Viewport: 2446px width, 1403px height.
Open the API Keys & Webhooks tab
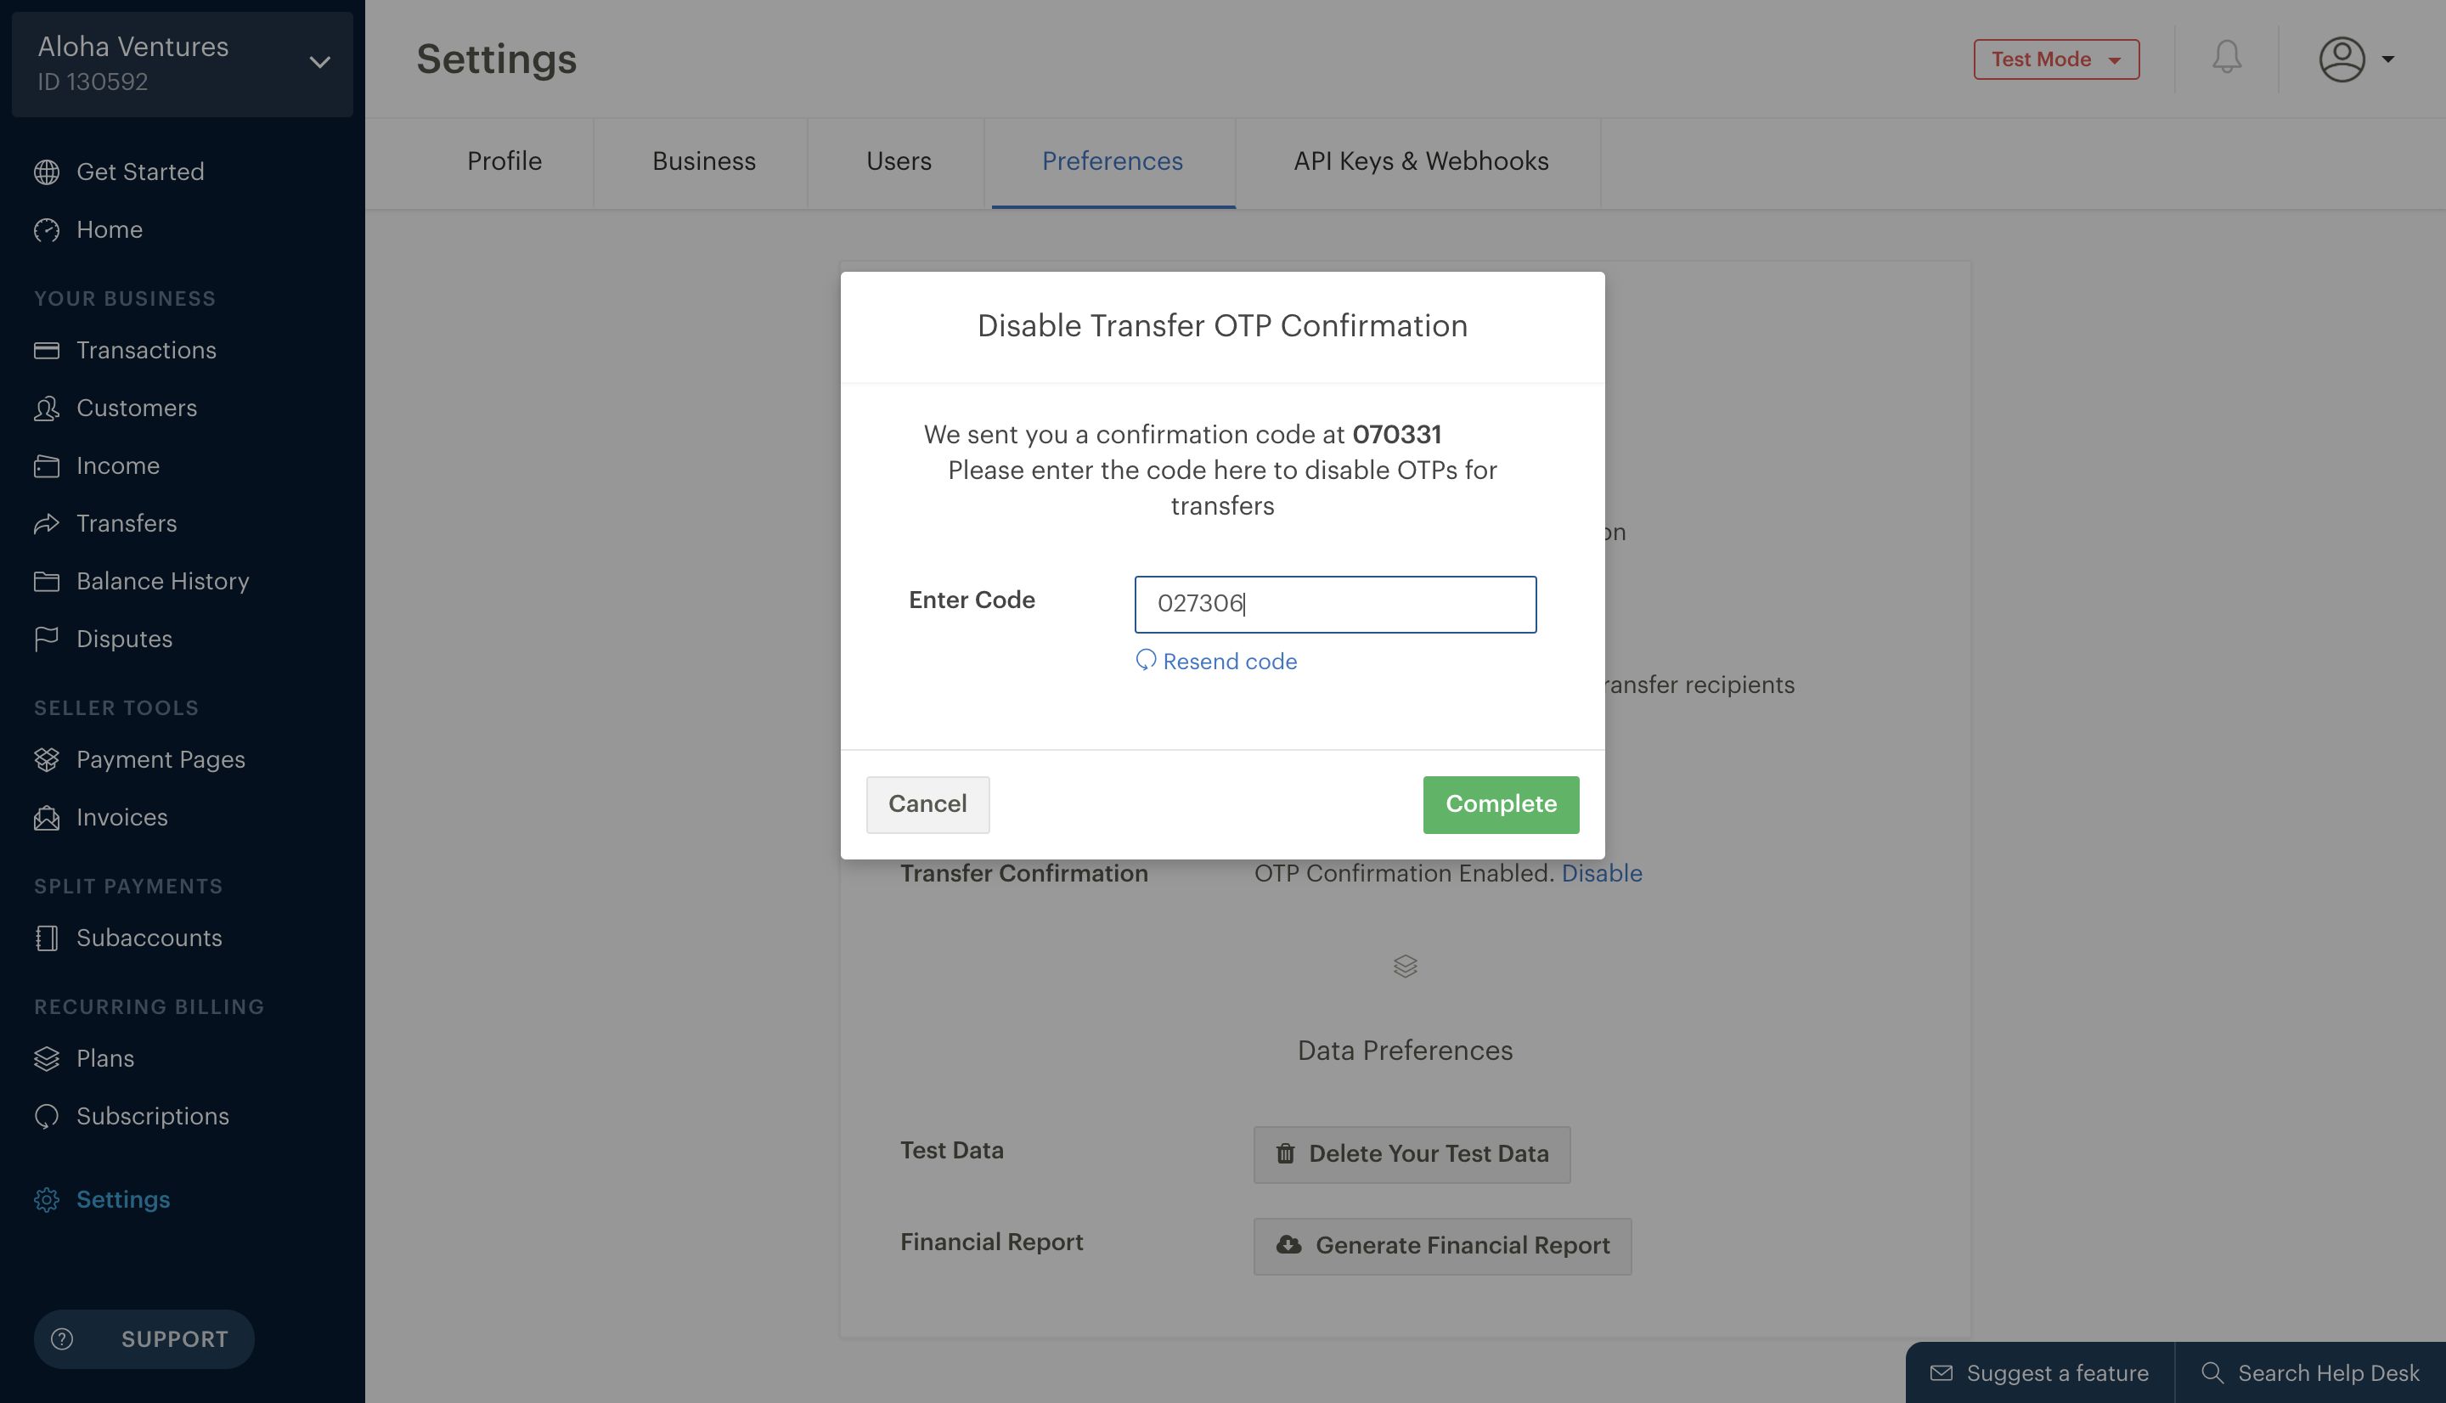point(1420,161)
